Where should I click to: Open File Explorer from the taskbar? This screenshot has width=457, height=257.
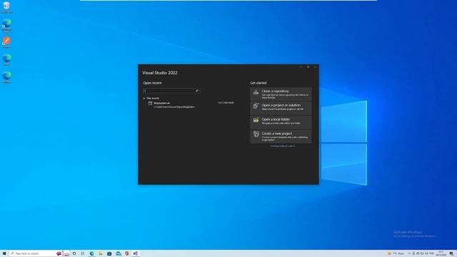pos(100,253)
